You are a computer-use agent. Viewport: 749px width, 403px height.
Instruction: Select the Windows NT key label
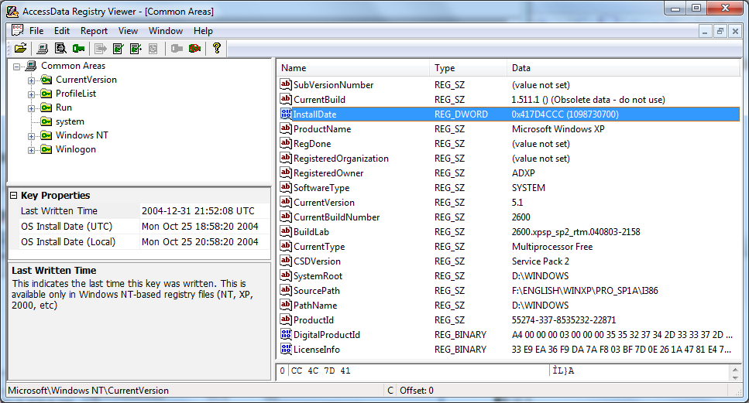tap(81, 135)
